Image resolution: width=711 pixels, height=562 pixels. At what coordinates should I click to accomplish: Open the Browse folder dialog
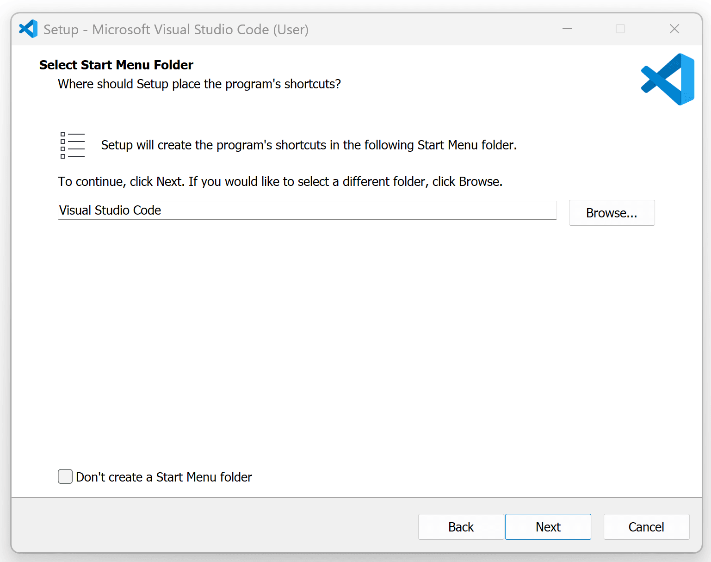coord(612,213)
